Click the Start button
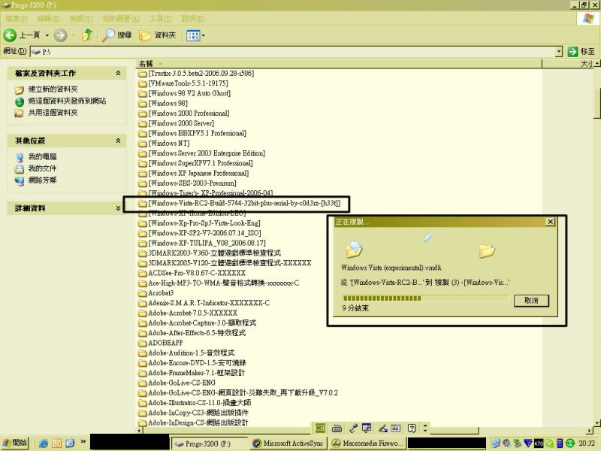 pyautogui.click(x=16, y=443)
